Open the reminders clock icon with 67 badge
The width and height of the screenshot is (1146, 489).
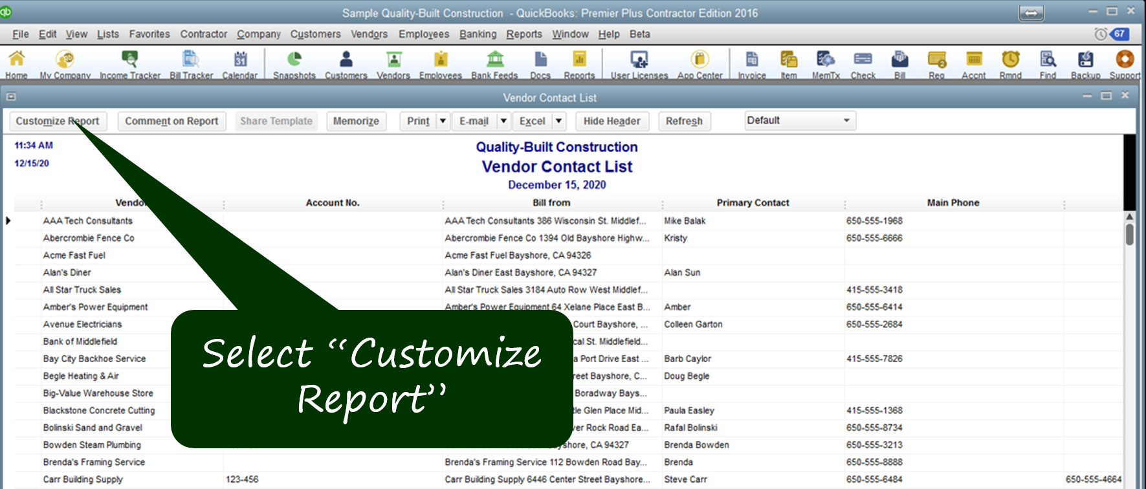pyautogui.click(x=1112, y=34)
